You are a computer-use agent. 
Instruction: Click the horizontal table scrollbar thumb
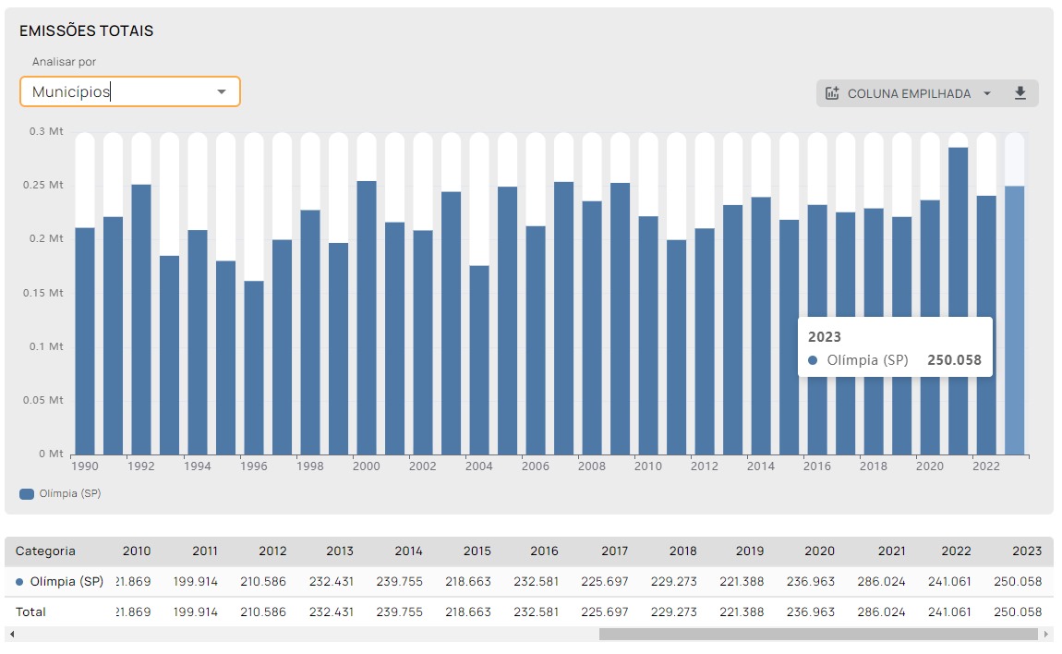[818, 635]
